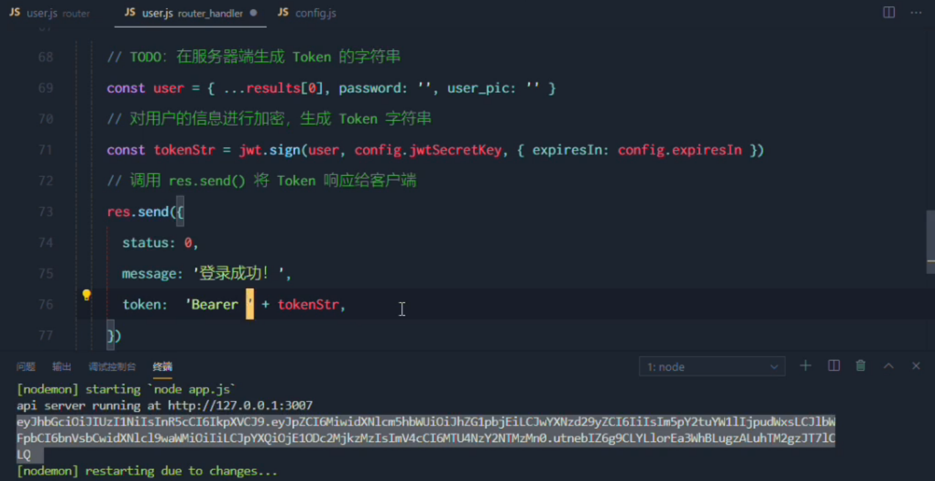Open the editor More Actions menu
The height and width of the screenshot is (481, 935).
point(916,12)
